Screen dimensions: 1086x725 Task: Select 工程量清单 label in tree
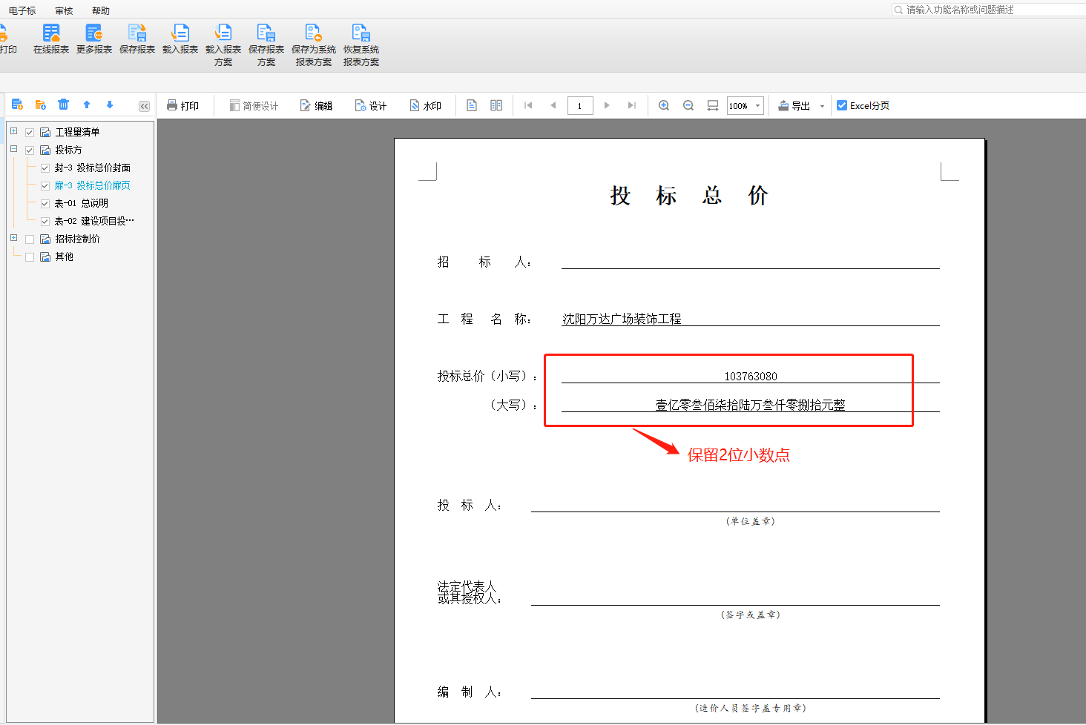(77, 132)
